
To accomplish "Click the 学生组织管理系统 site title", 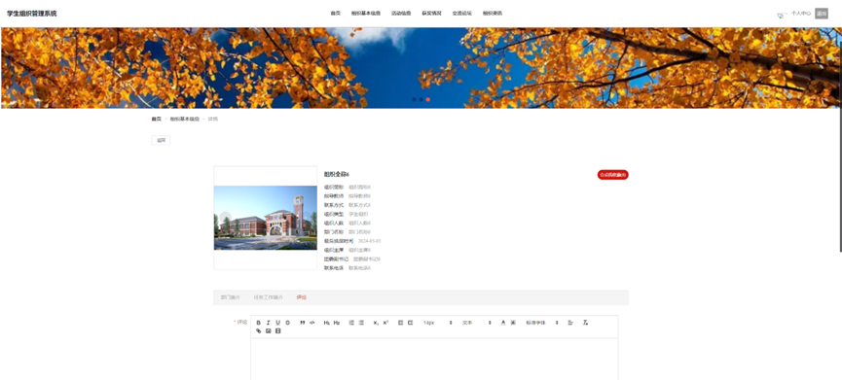I will 32,14.
